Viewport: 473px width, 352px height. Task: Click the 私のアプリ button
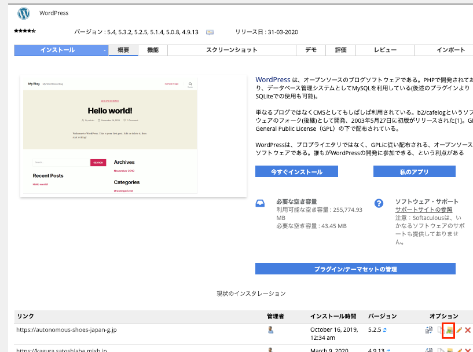(x=414, y=171)
